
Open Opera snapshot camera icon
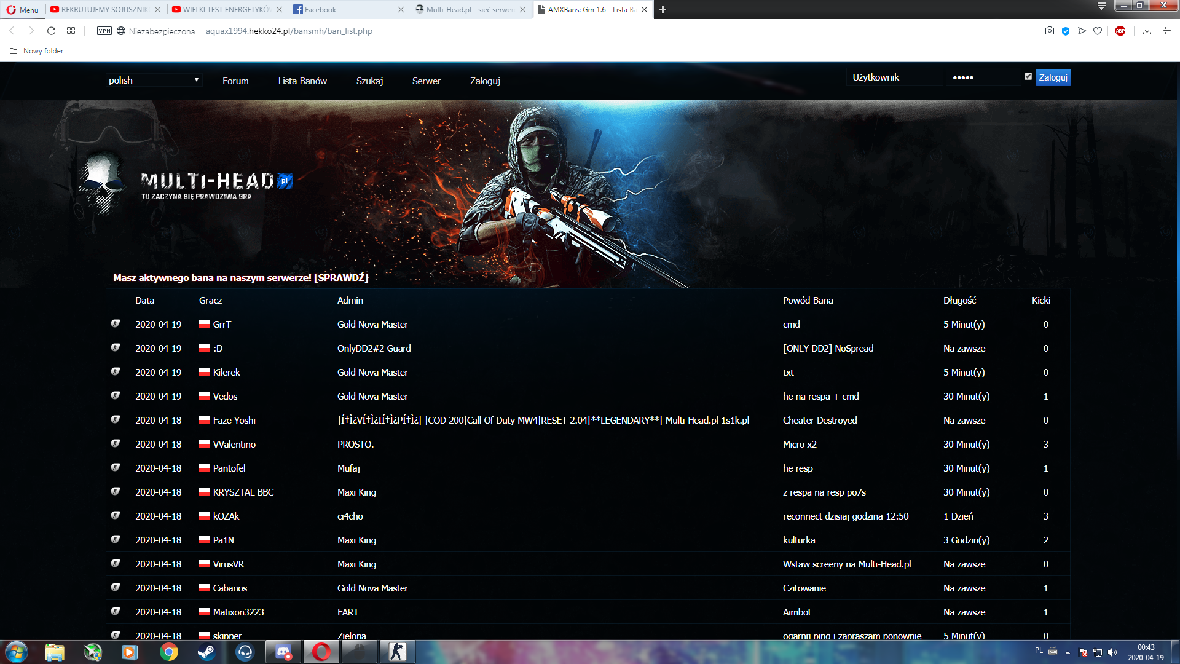point(1049,31)
